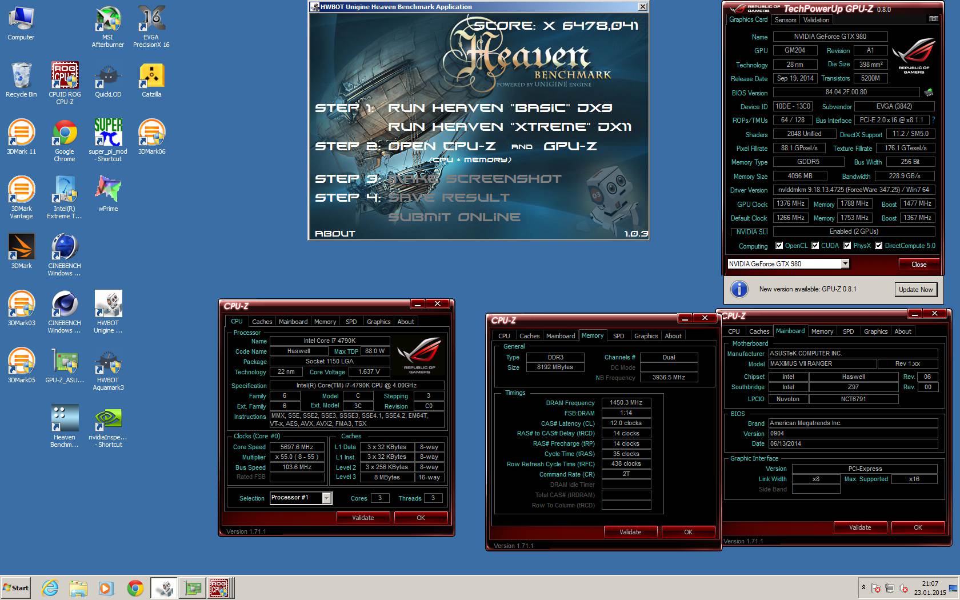Open super_pi_mod shortcut
The height and width of the screenshot is (600, 960).
point(107,141)
